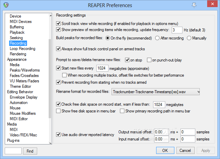Enable prompt on punch-out/play
This screenshot has height=159, width=220.
[149, 60]
